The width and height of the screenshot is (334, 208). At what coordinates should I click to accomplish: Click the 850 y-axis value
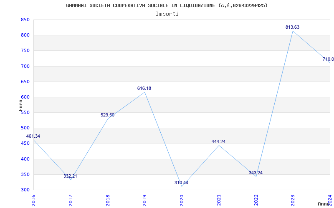point(25,20)
